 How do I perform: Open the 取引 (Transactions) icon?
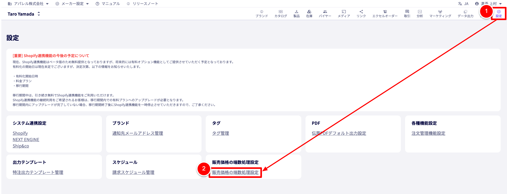point(407,12)
